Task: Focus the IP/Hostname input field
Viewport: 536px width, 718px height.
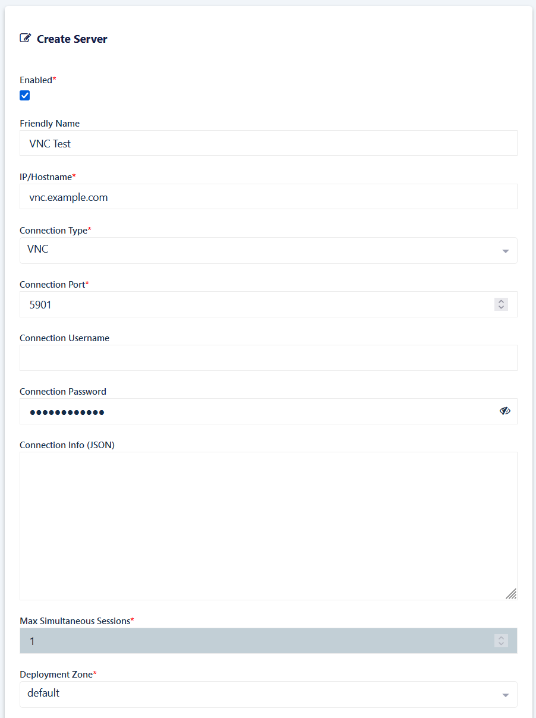Action: pos(268,197)
